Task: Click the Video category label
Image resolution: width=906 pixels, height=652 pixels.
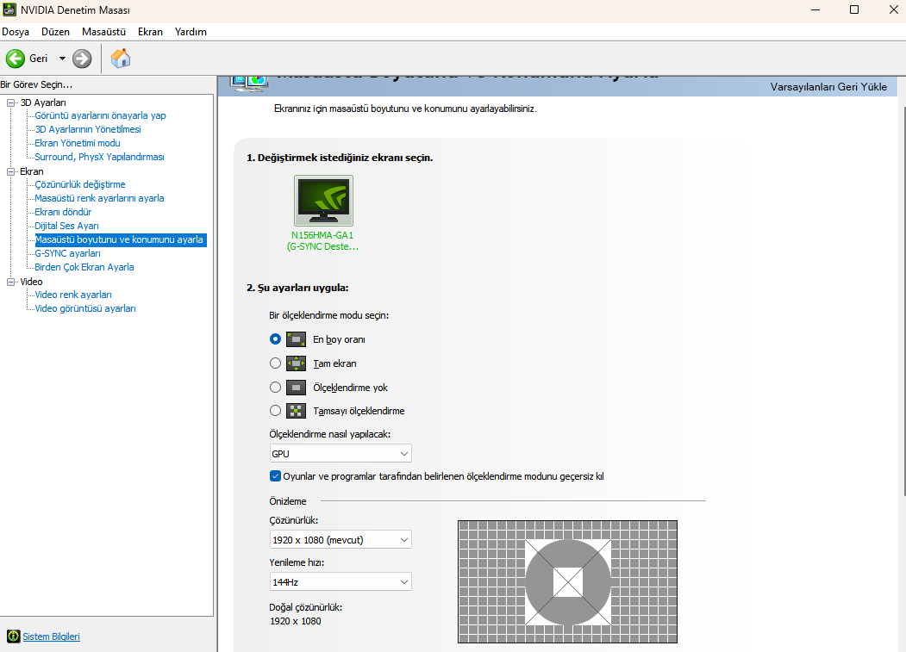Action: (x=31, y=282)
